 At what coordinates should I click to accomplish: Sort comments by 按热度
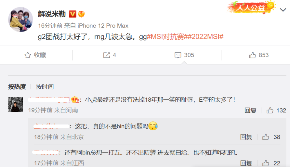pos(17,87)
